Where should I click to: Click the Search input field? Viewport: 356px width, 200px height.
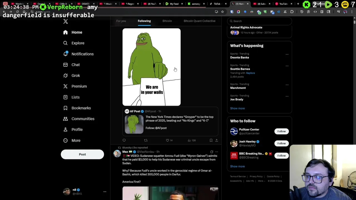tap(259, 21)
